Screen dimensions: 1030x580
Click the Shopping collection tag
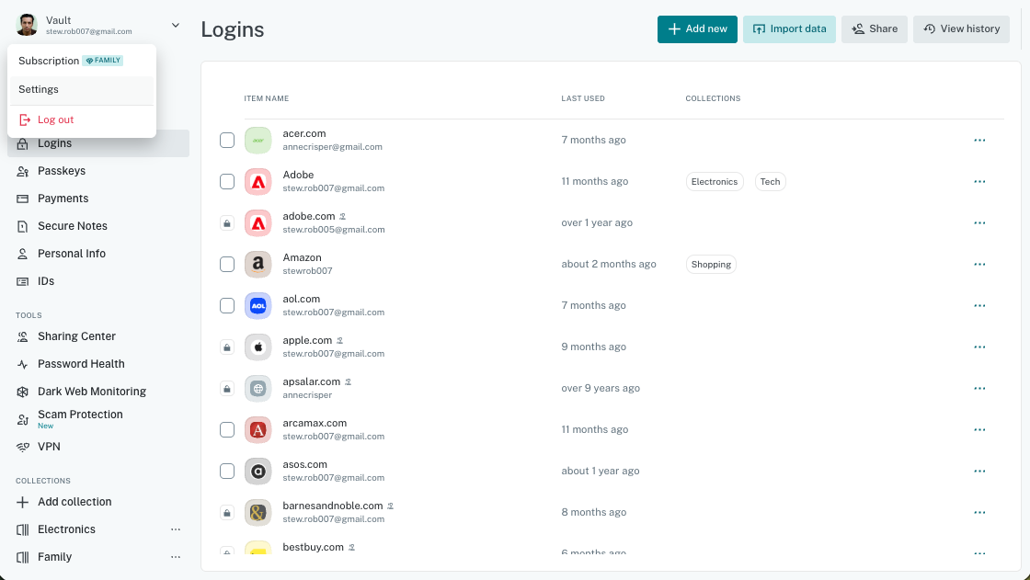pyautogui.click(x=711, y=265)
